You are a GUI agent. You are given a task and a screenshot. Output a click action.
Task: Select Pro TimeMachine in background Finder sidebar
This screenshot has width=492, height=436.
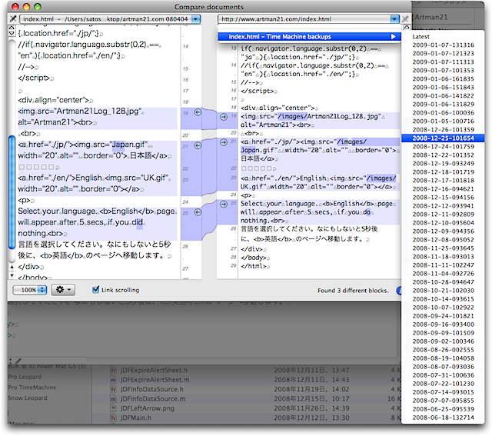click(x=32, y=388)
